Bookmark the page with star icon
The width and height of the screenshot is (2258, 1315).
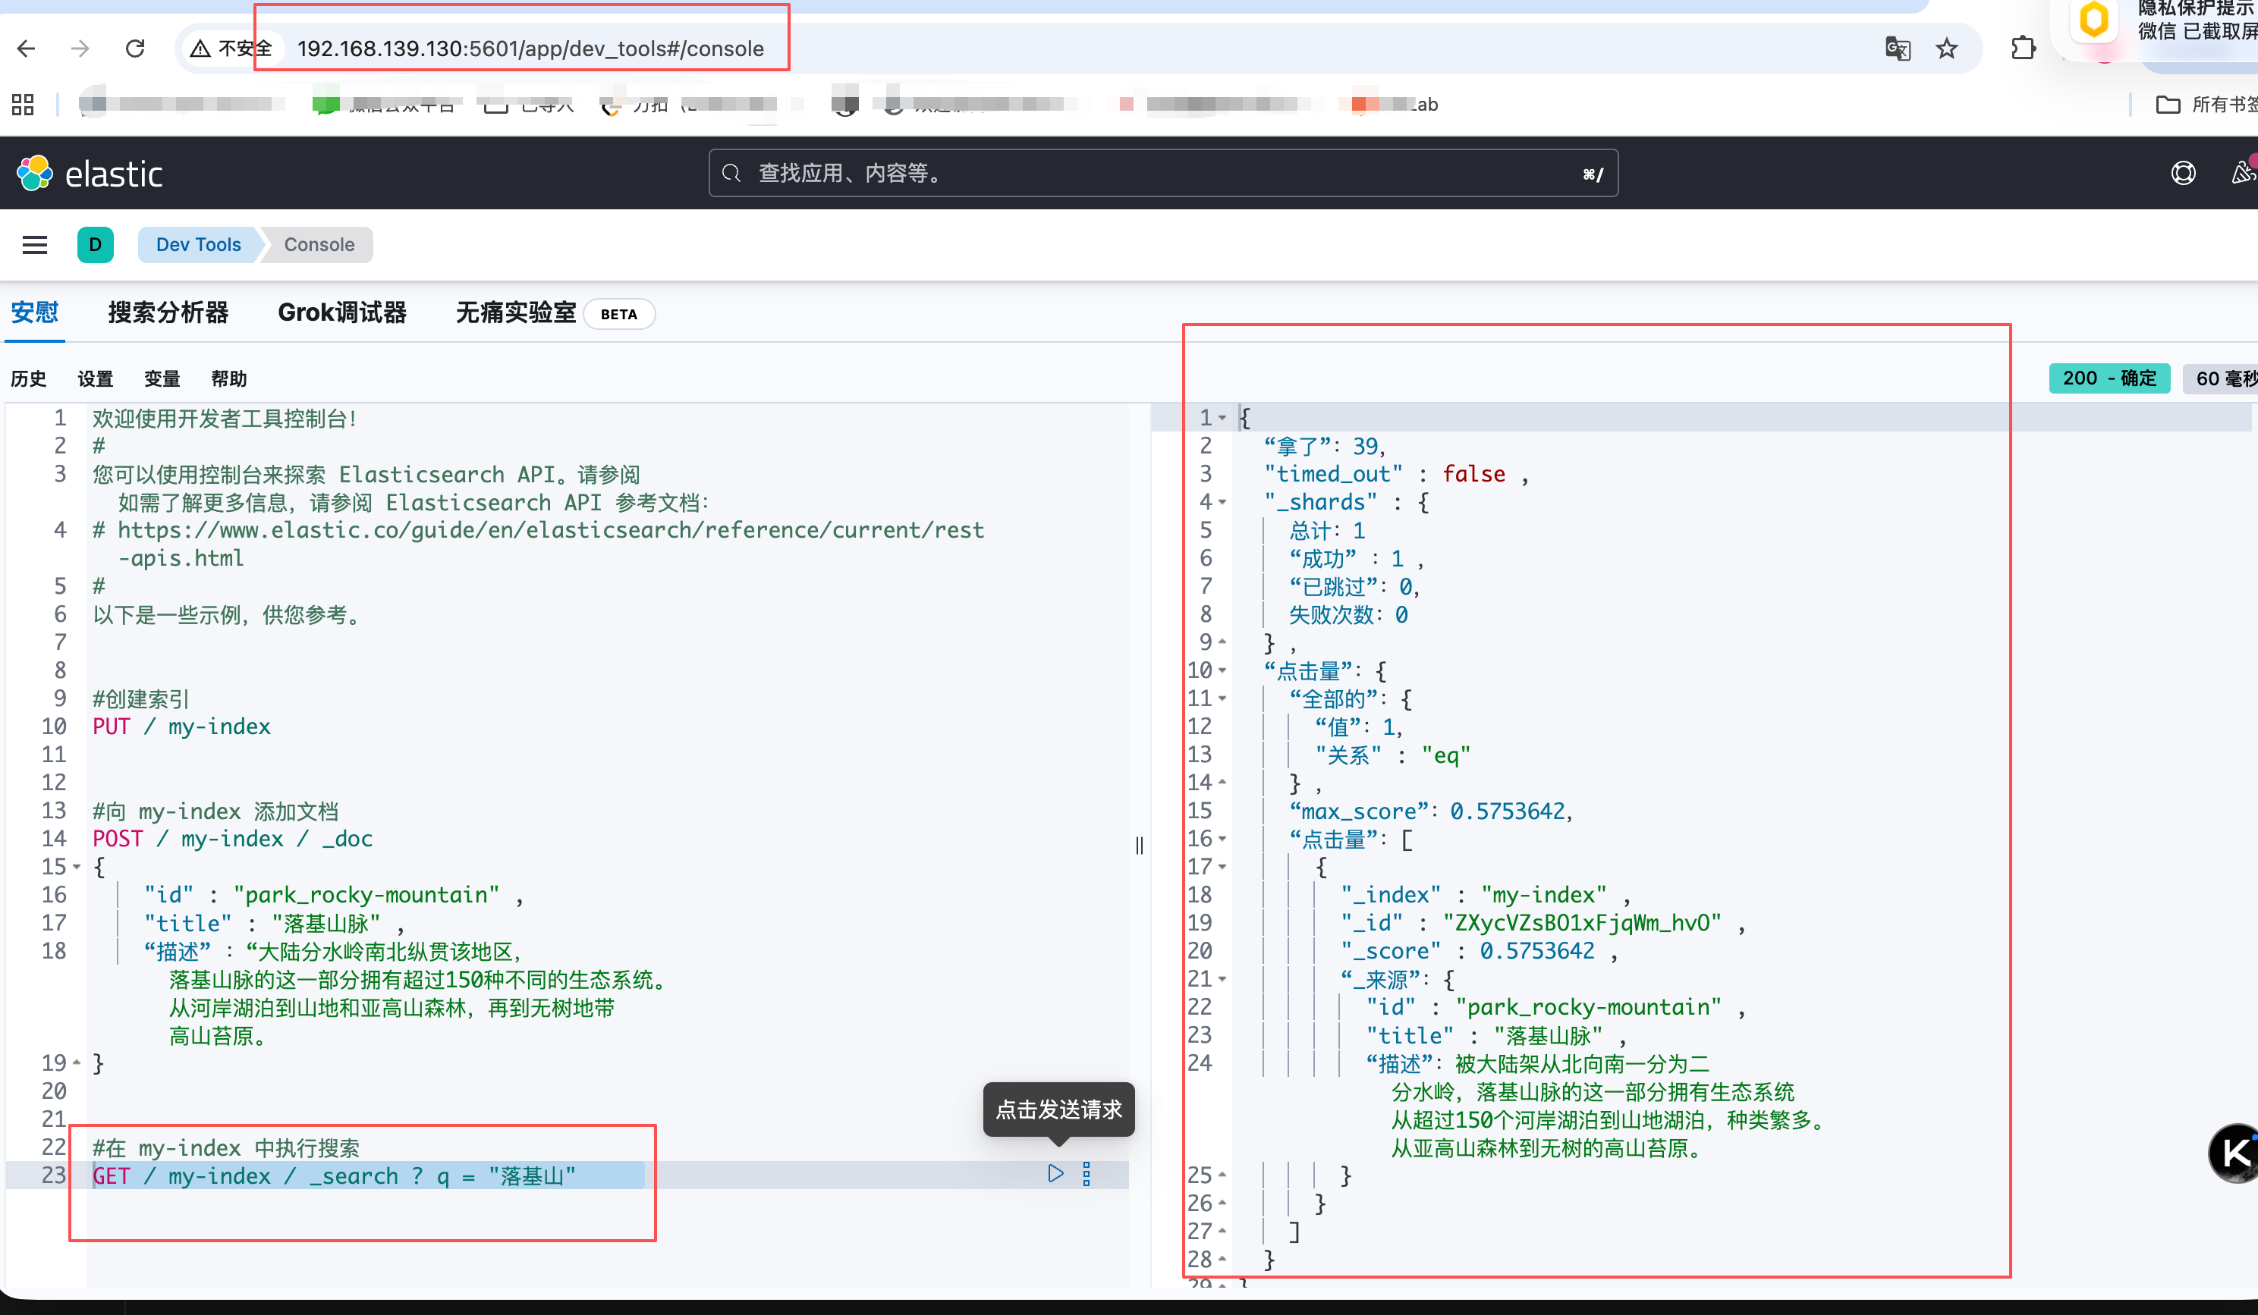tap(1946, 49)
